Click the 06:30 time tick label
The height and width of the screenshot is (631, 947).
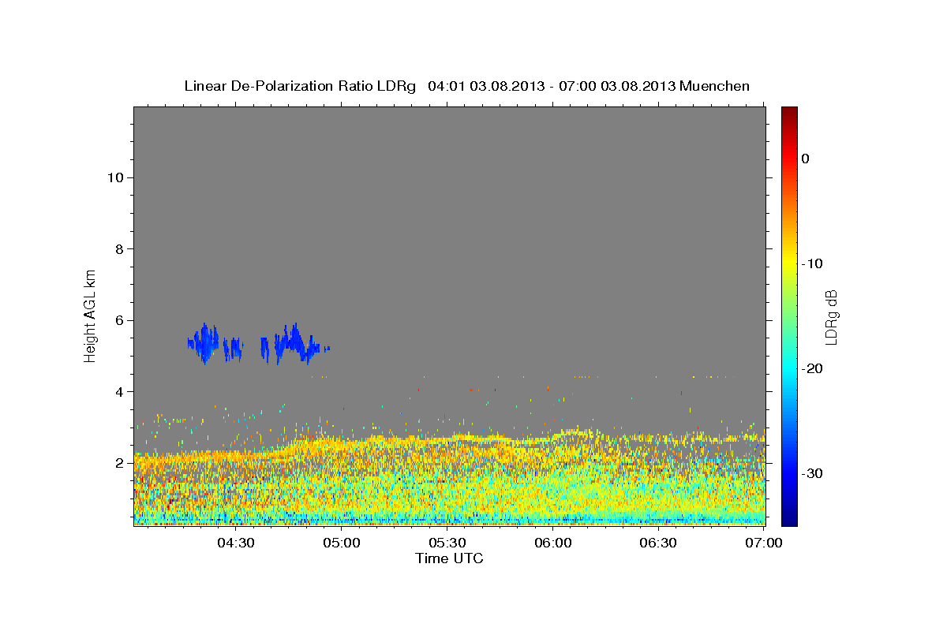coord(659,543)
